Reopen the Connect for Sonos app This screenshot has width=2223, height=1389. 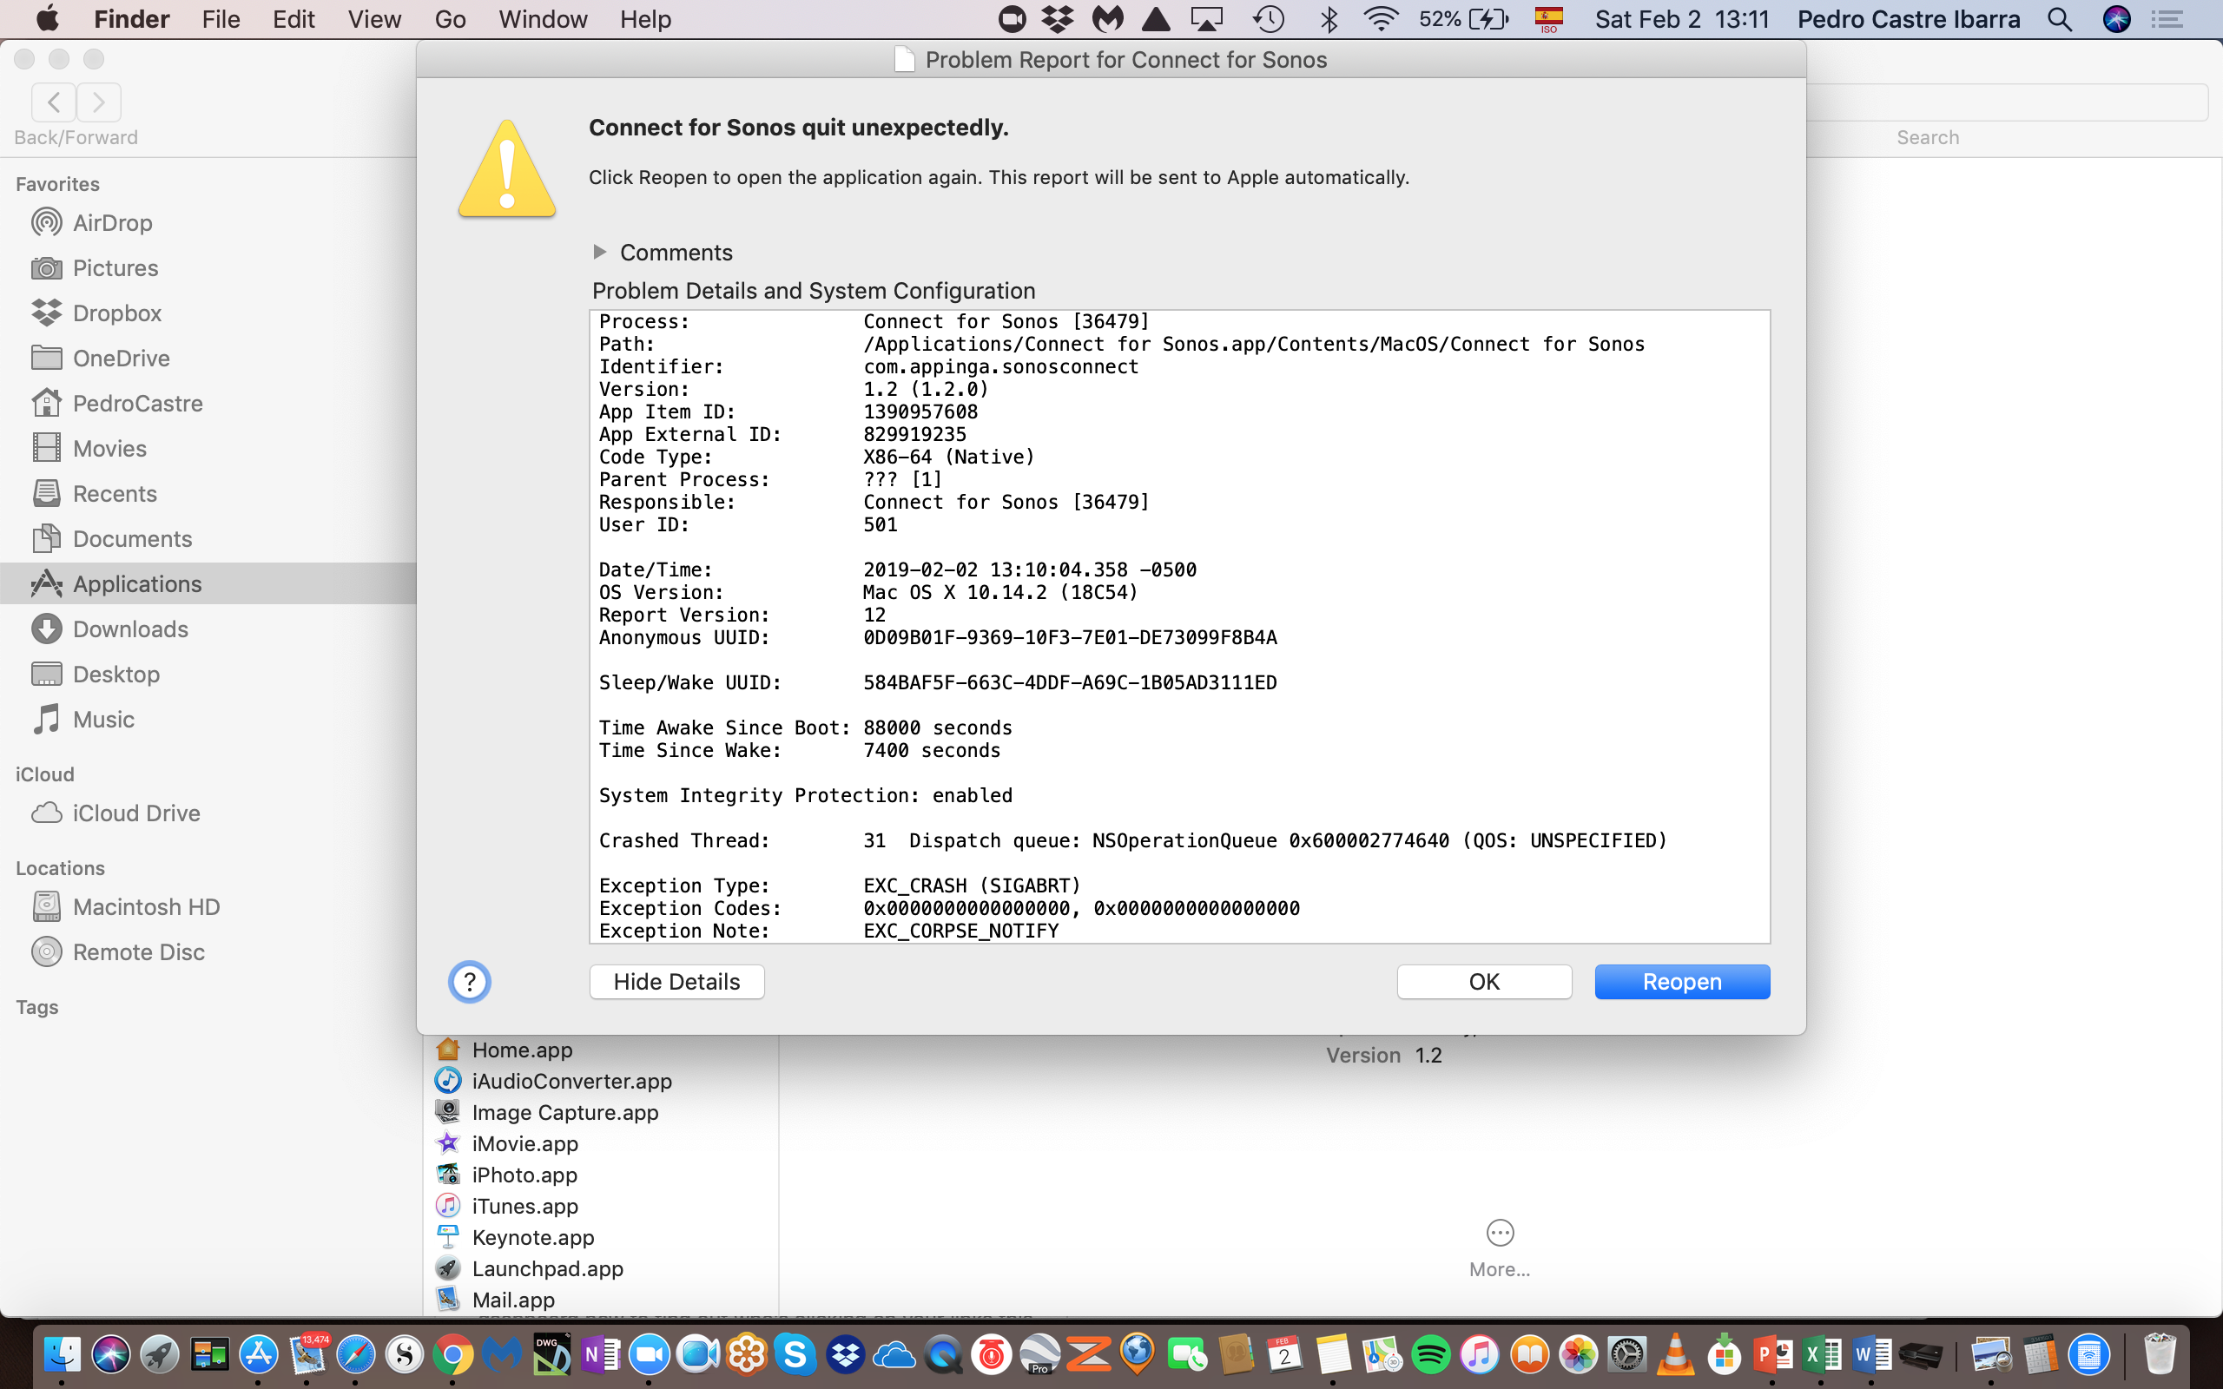coord(1682,981)
